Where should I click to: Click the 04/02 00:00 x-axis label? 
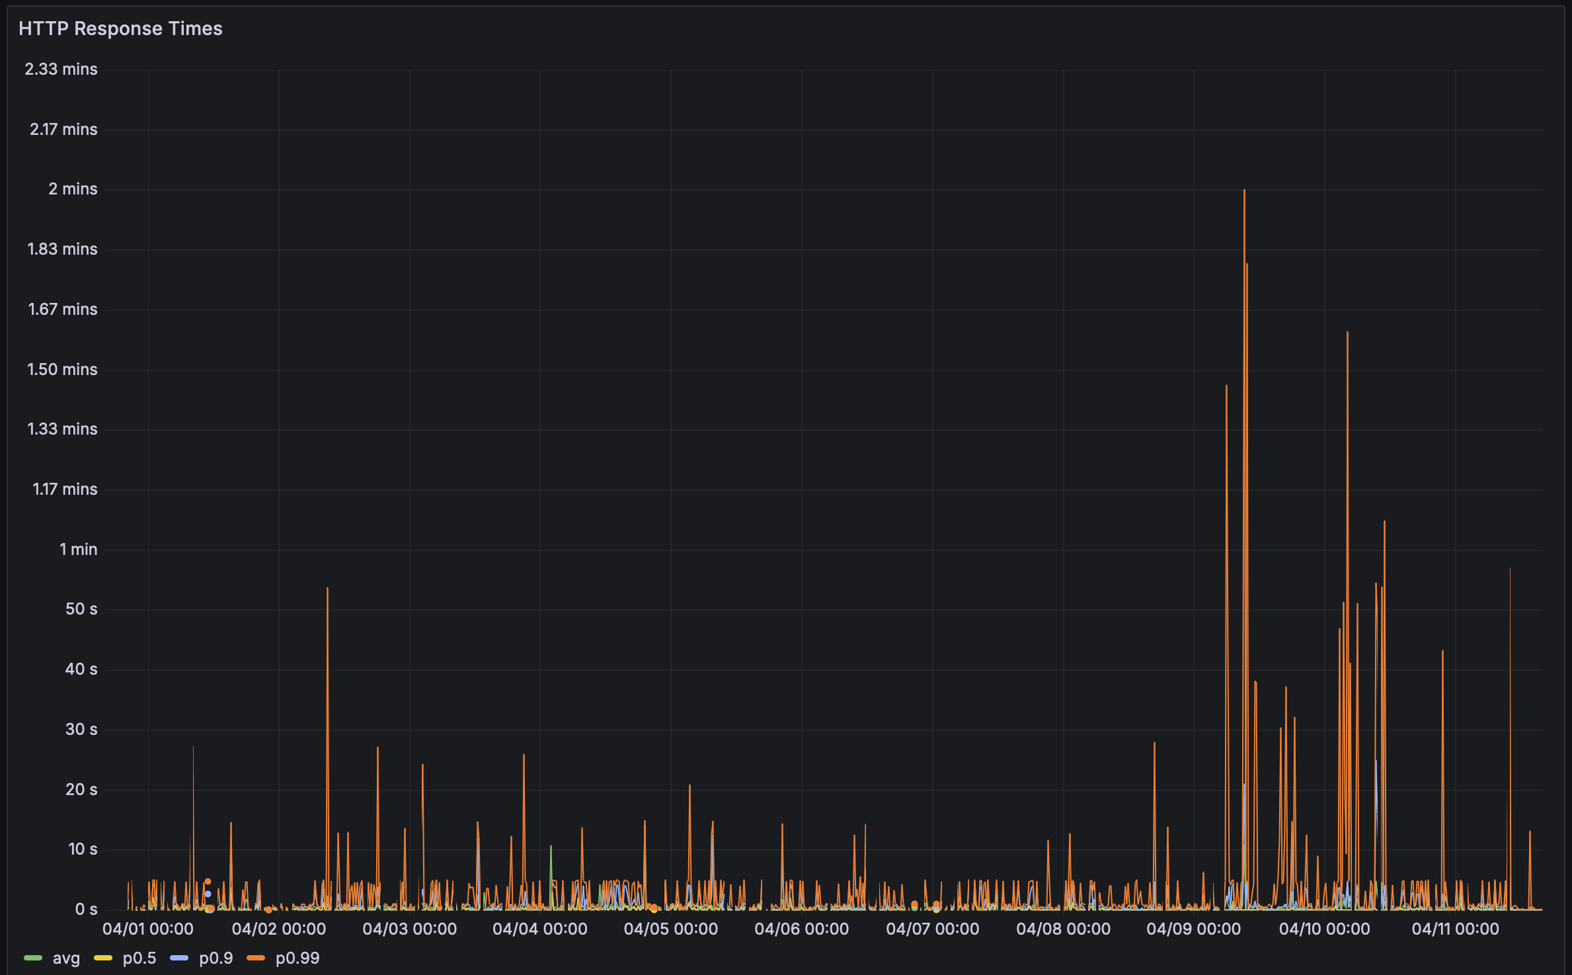tap(279, 929)
